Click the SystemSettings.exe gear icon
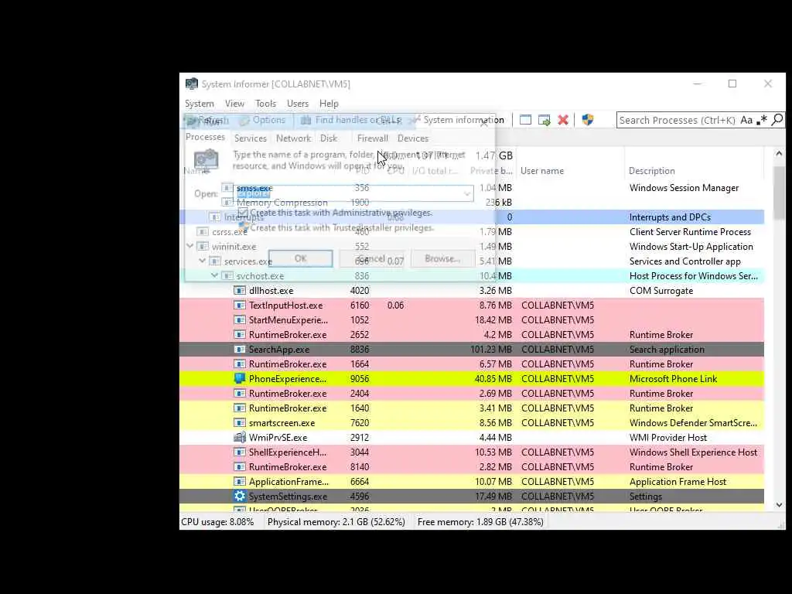Screen dimensions: 792x594 240,496
